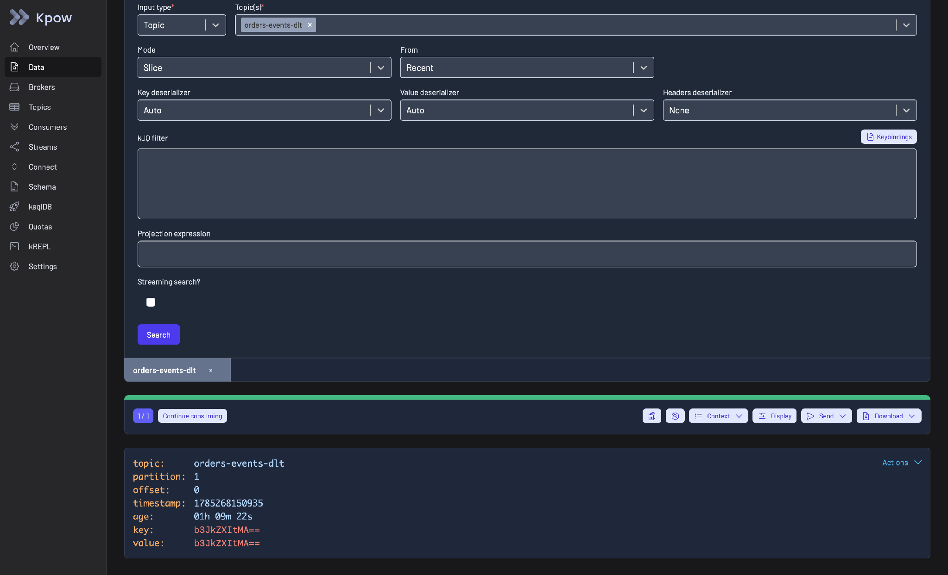Open ksqlDB via its rocket icon
Viewport: 948px width, 575px height.
pos(14,206)
